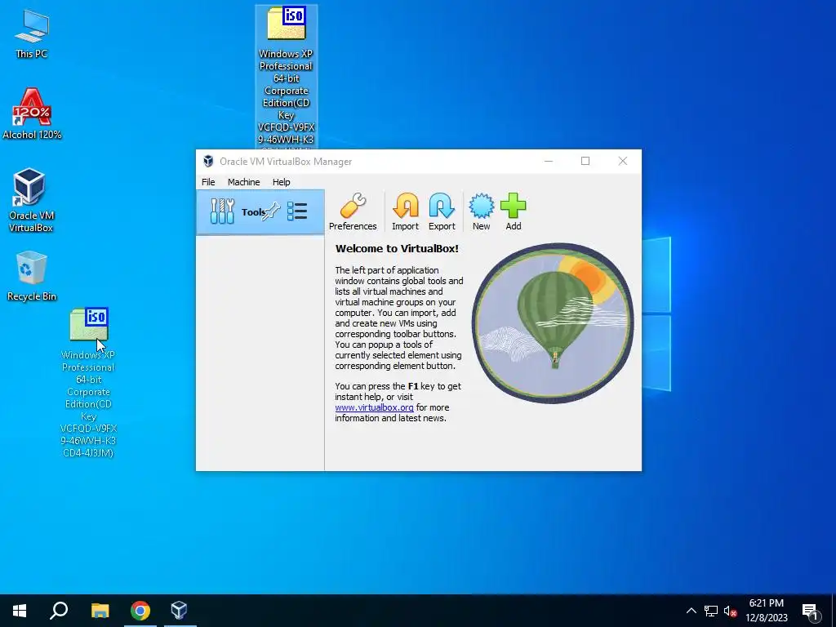836x627 pixels.
Task: Minimize the VirtualBox Manager window
Action: [x=548, y=161]
